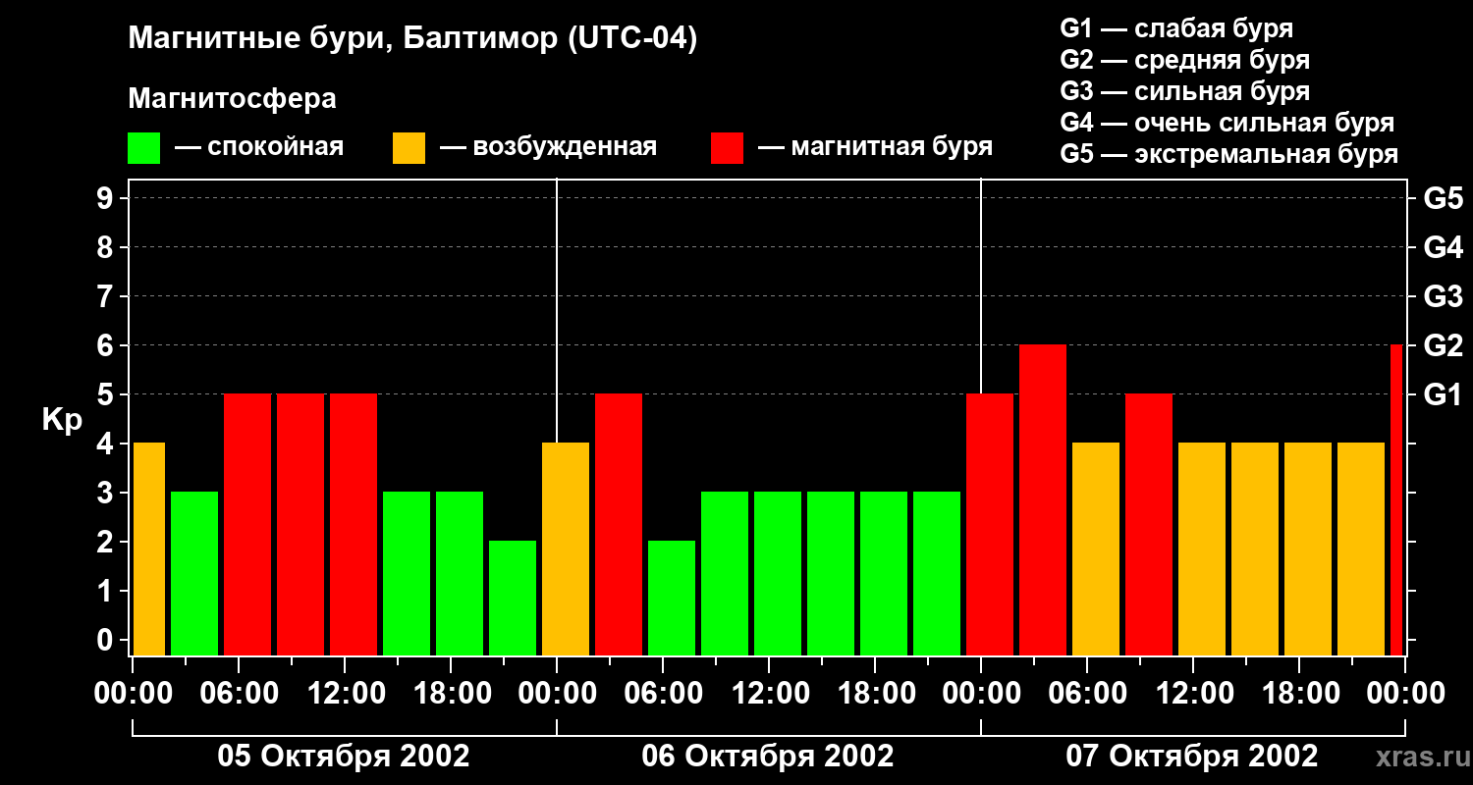Click the '— возбужденная' legend label

pyautogui.click(x=548, y=147)
